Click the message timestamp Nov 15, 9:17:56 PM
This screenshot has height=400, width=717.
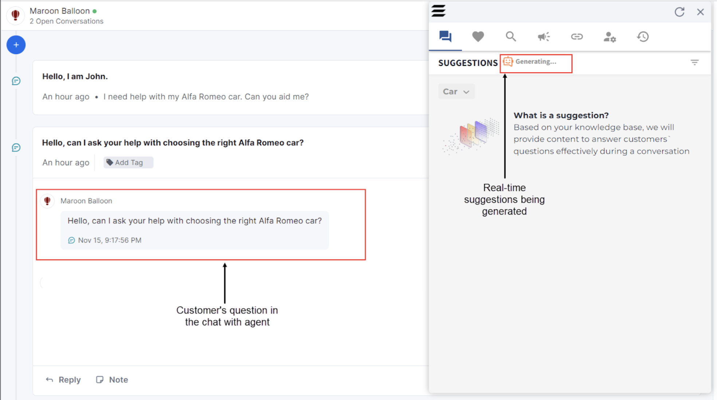click(110, 240)
